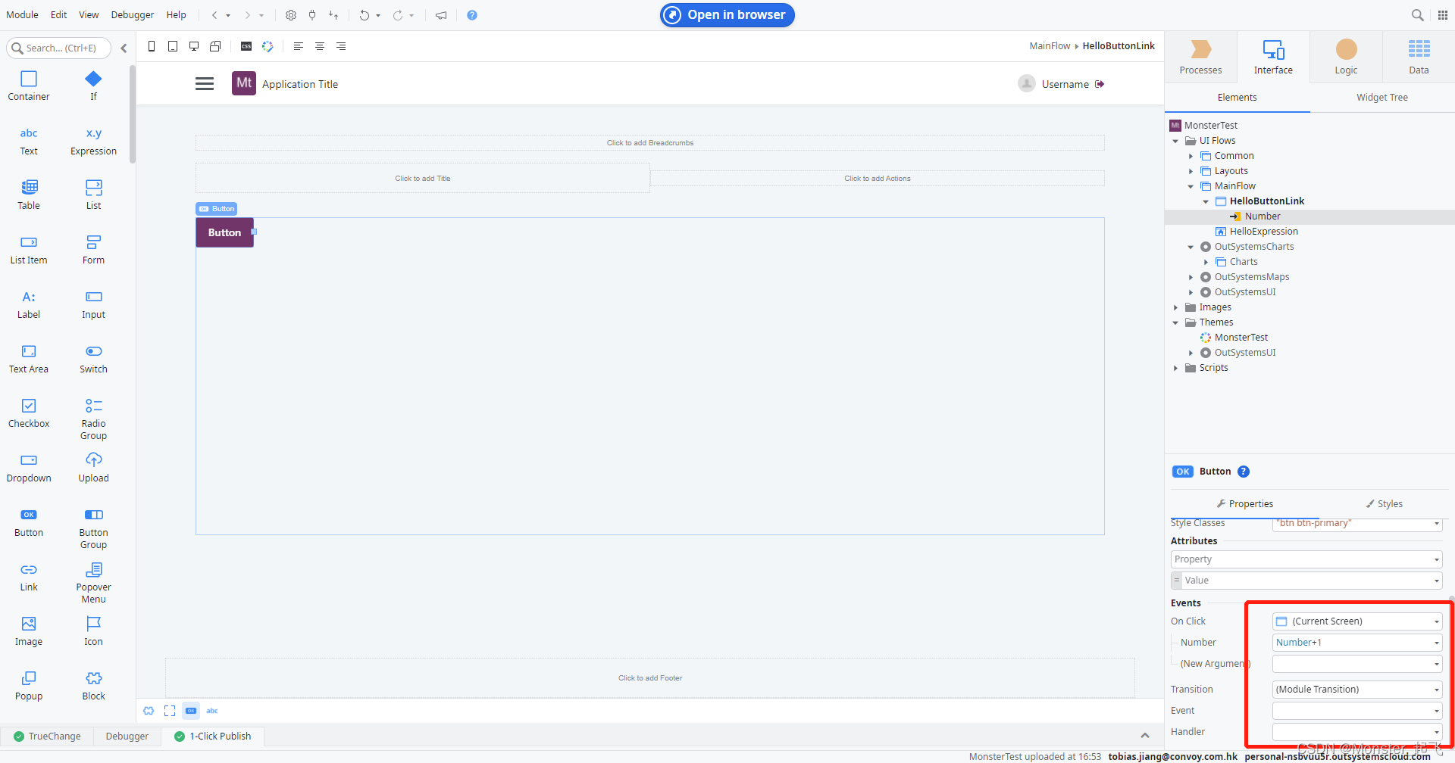Select the Input widget
Image resolution: width=1455 pixels, height=763 pixels.
point(93,304)
